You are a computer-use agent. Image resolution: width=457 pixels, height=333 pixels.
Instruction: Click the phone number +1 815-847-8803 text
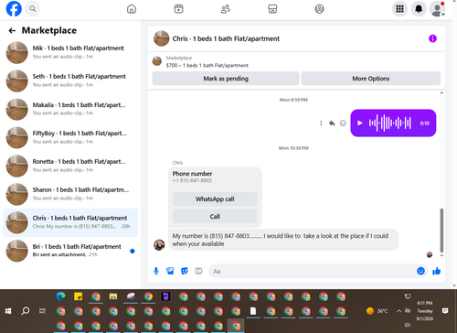click(x=192, y=180)
